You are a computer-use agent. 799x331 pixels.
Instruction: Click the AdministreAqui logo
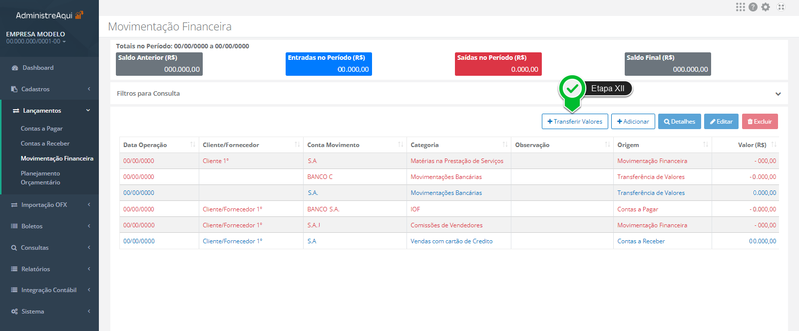(x=49, y=15)
